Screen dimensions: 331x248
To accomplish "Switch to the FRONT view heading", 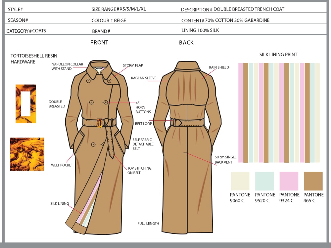I will point(99,42).
